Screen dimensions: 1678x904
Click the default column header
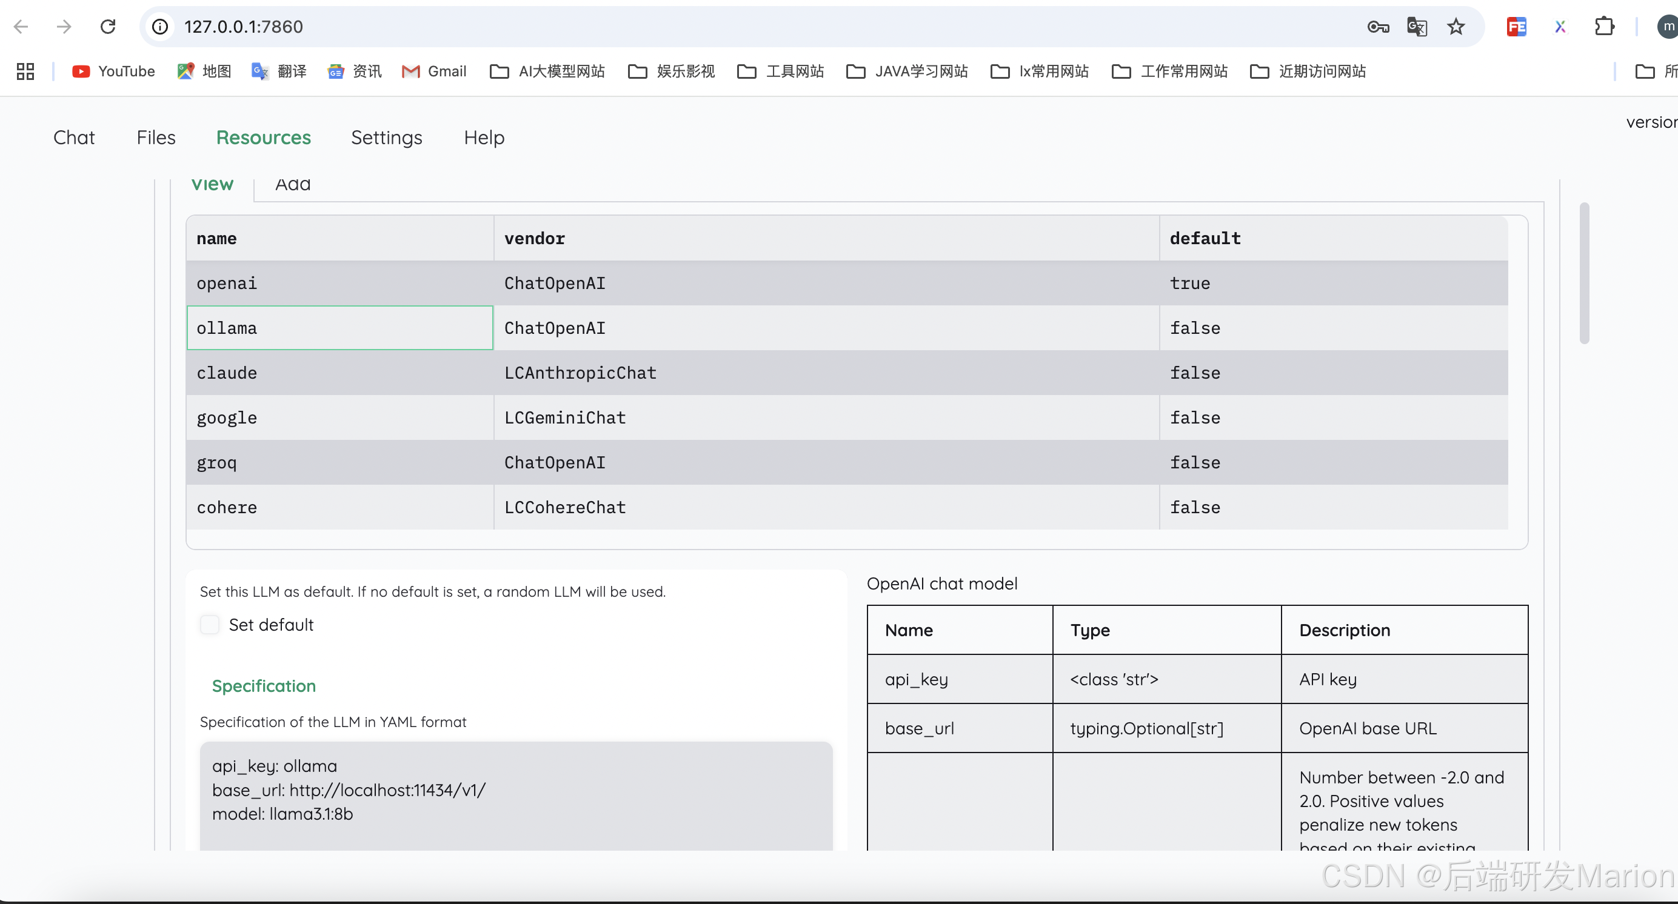tap(1334, 238)
